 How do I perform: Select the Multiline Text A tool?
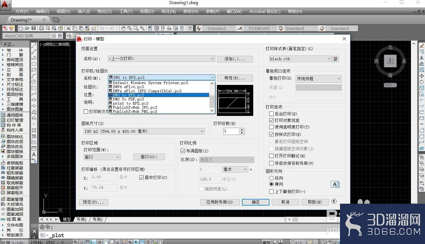[x=34, y=154]
